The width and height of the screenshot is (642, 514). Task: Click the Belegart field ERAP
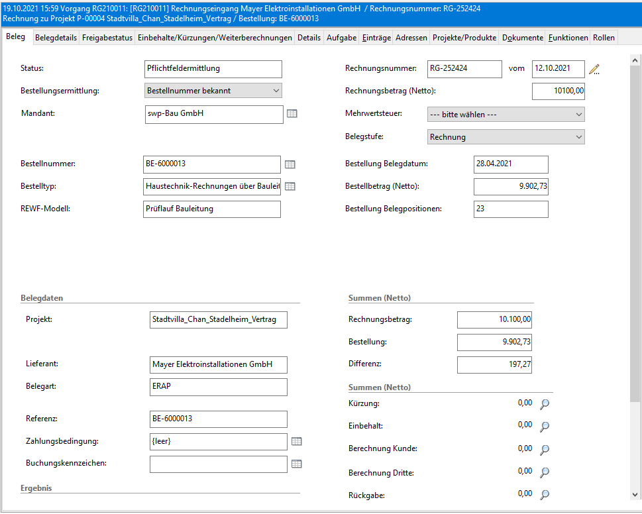[219, 387]
